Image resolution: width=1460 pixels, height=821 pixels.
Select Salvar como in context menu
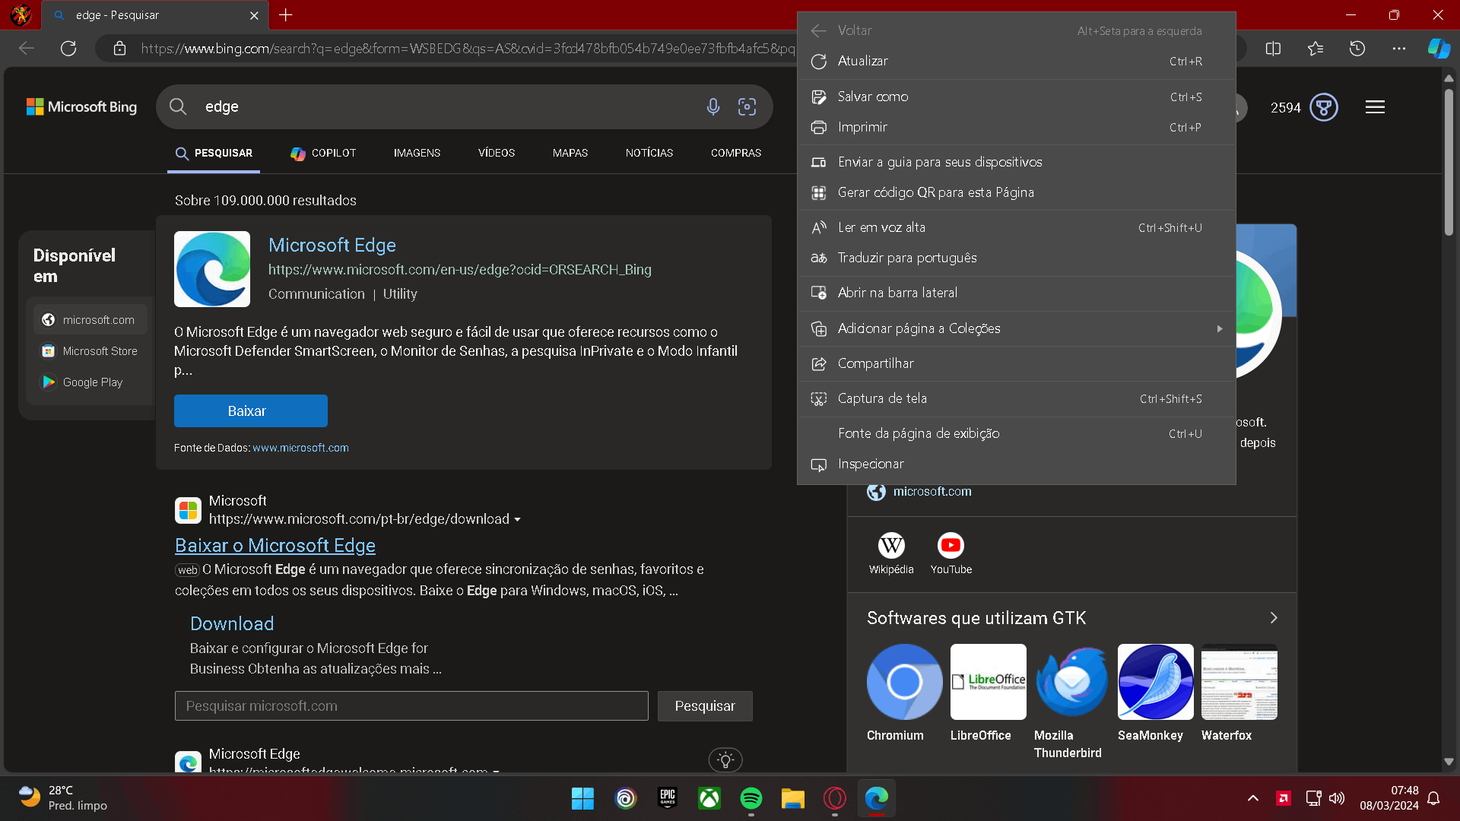1016,97
